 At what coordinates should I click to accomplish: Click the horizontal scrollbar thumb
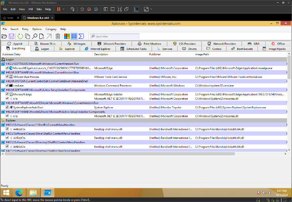point(120,154)
